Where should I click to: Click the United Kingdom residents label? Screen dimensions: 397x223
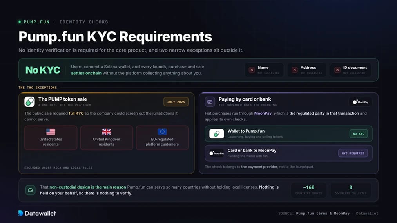pyautogui.click(x=106, y=142)
